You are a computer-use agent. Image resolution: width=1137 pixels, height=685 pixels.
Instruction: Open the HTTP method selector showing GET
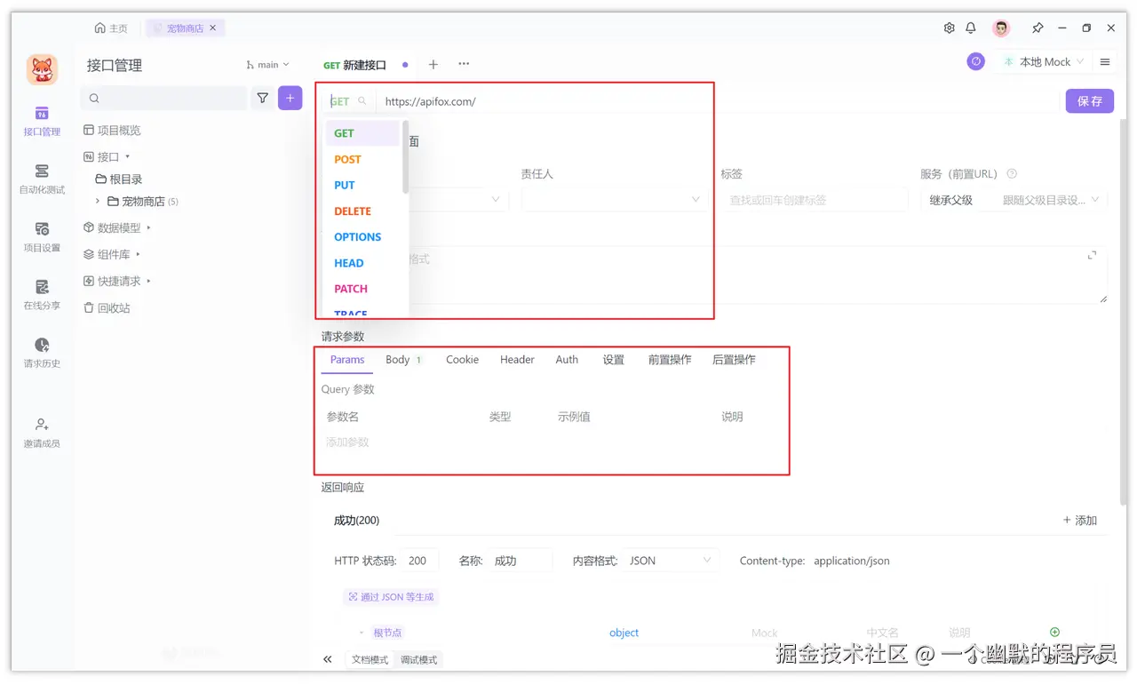[x=348, y=101]
